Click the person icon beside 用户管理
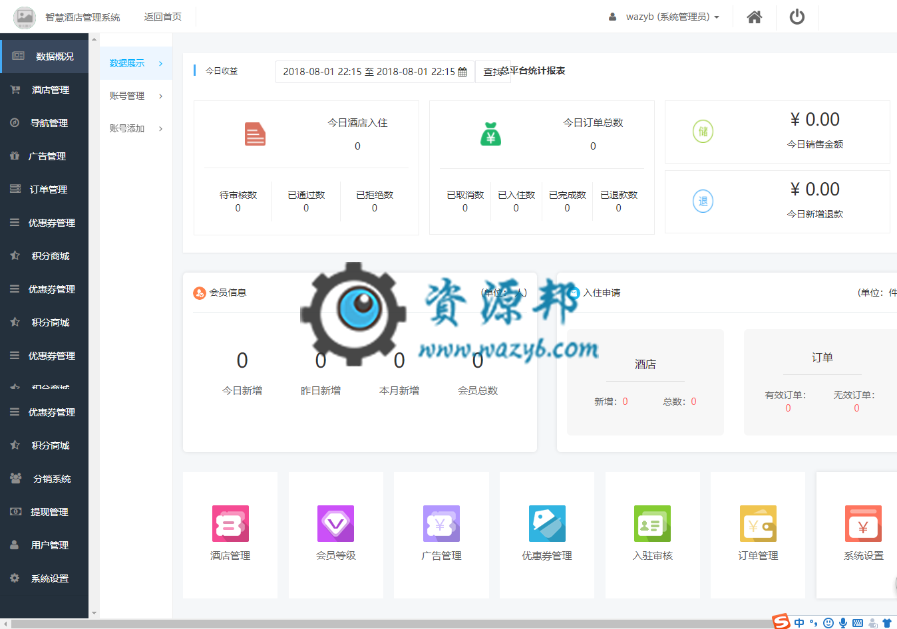The image size is (897, 629). [15, 545]
